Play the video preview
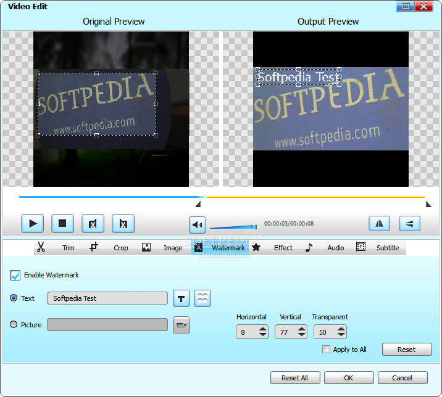The image size is (442, 397). [x=33, y=224]
